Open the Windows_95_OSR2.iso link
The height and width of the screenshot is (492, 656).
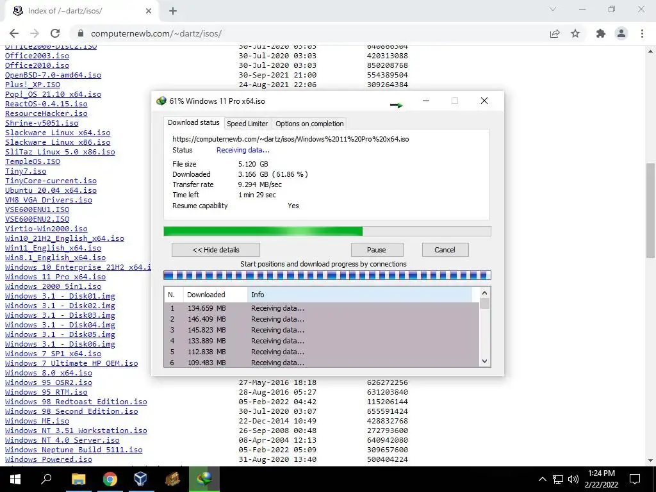point(49,382)
